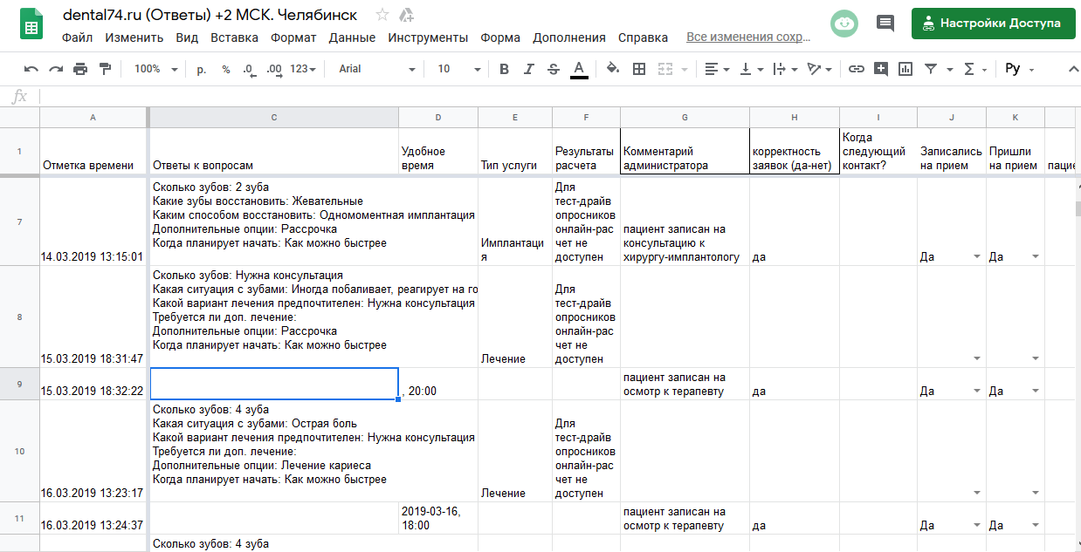Click the Redo arrow icon
Image resolution: width=1081 pixels, height=552 pixels.
(56, 69)
